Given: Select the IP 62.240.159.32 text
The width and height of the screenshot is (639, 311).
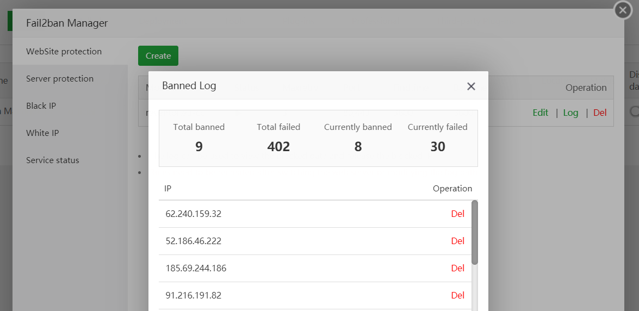Looking at the screenshot, I should 194,214.
